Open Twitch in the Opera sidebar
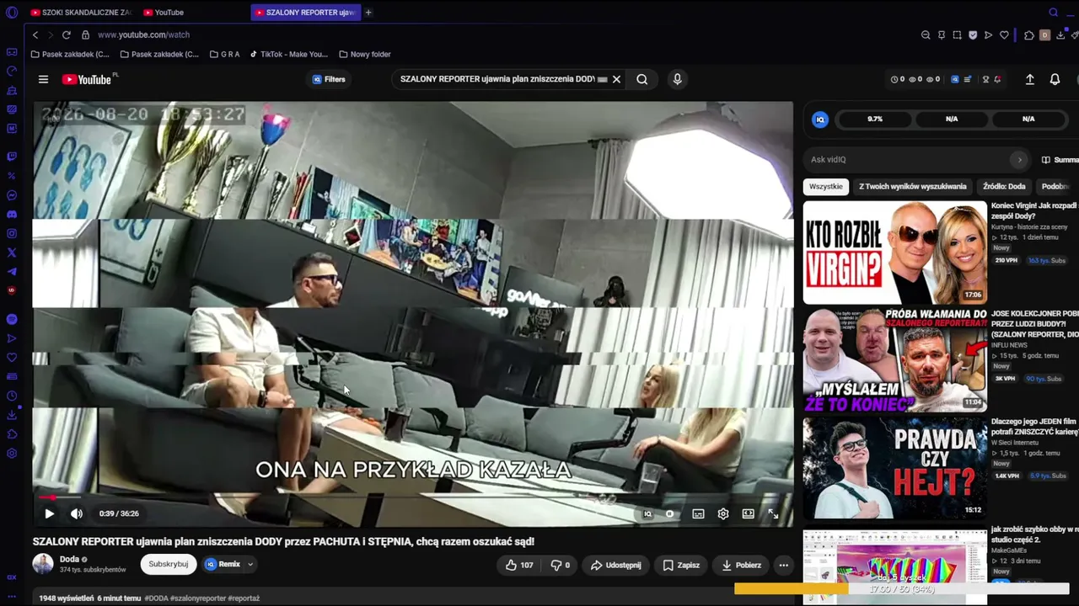The width and height of the screenshot is (1079, 606). point(12,157)
